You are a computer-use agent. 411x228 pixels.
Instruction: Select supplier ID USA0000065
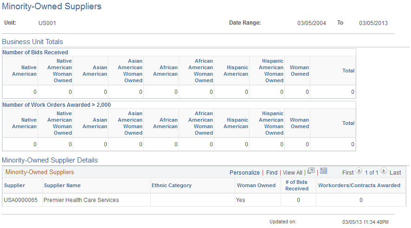pos(21,200)
